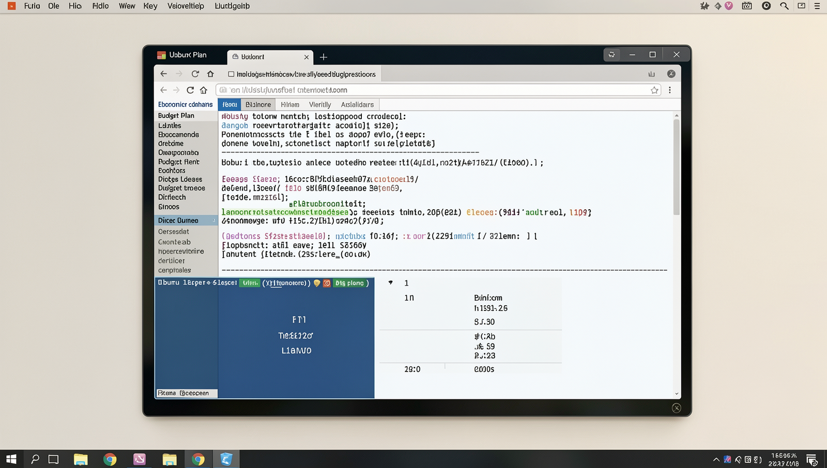
Task: Click the vertical scrollbar thumb of code pane
Action: (676, 167)
